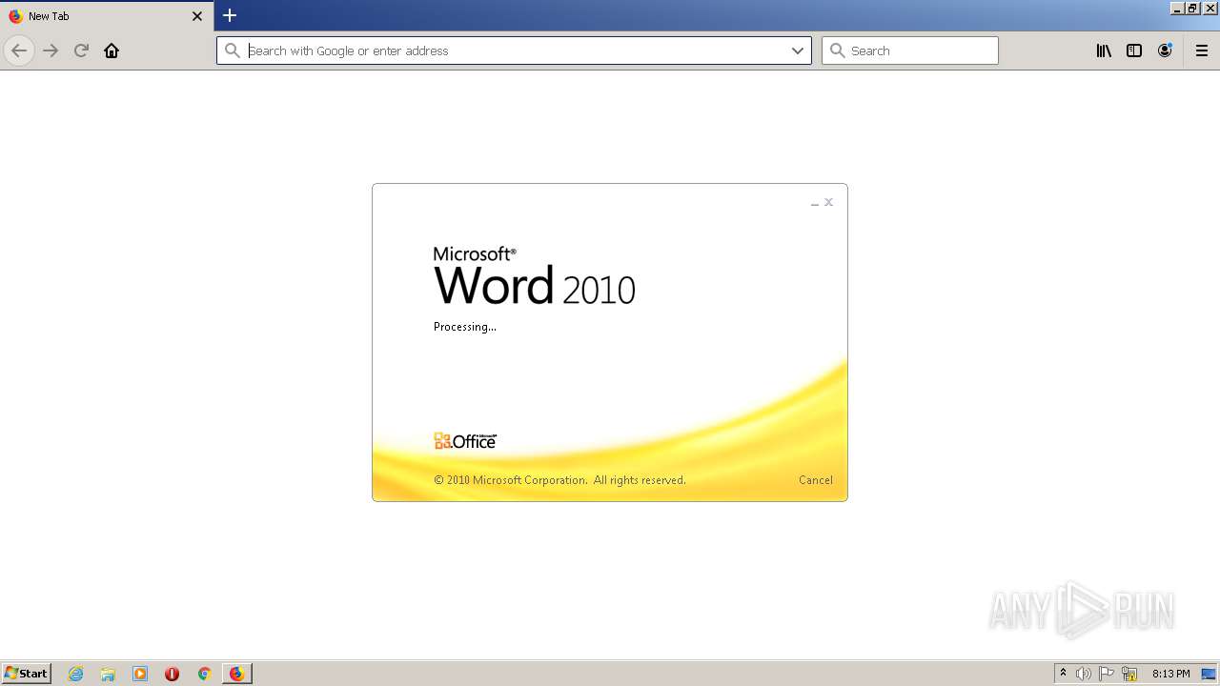Launch Windows Media Player from taskbar
The image size is (1220, 686).
pos(140,674)
